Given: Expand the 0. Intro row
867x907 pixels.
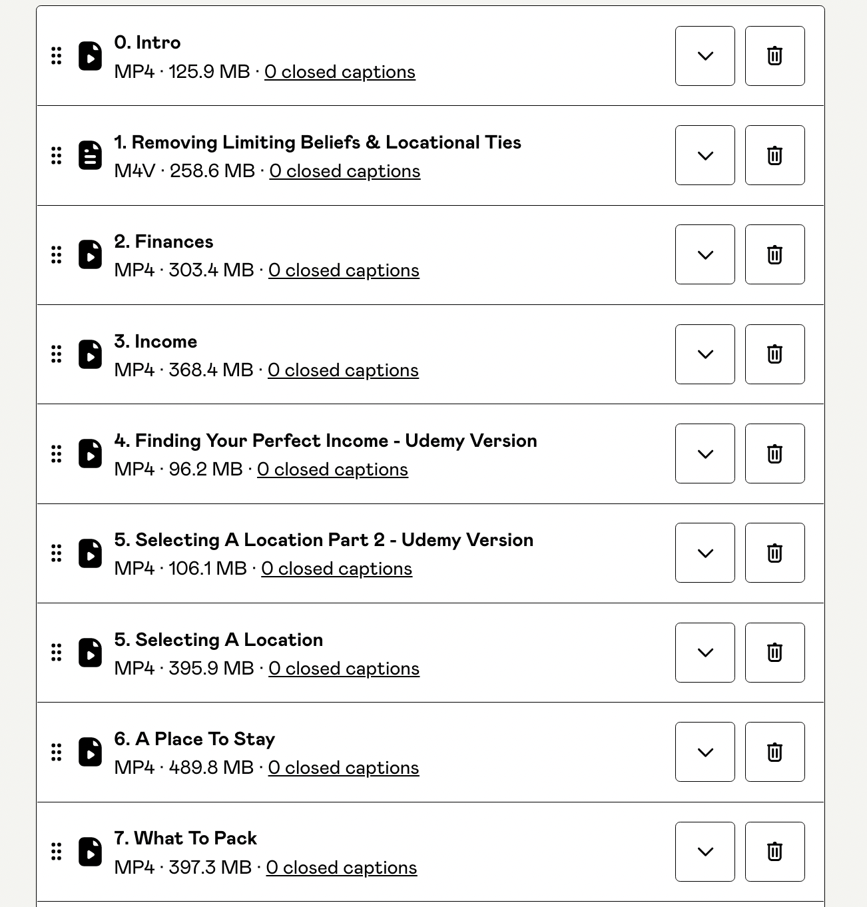Looking at the screenshot, I should point(705,56).
